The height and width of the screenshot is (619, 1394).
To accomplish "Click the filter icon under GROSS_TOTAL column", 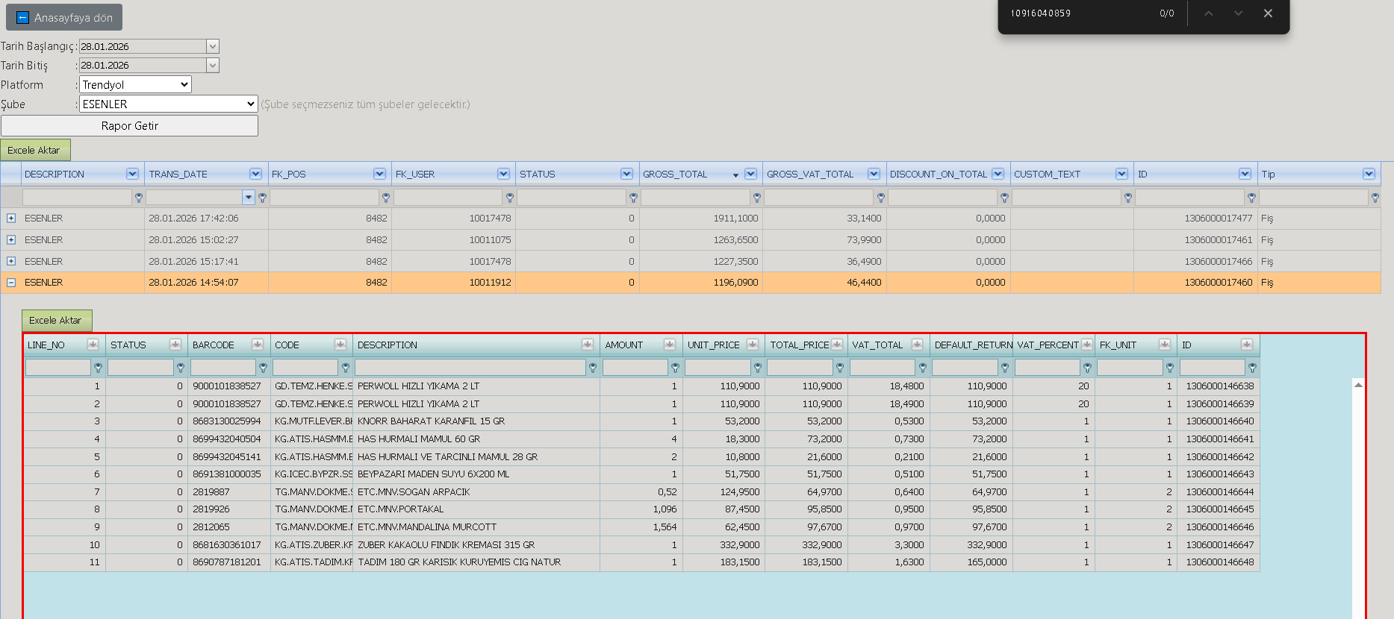I will pos(757,198).
